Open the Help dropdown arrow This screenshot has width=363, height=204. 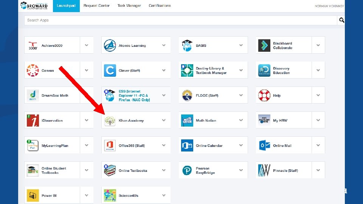click(x=318, y=95)
